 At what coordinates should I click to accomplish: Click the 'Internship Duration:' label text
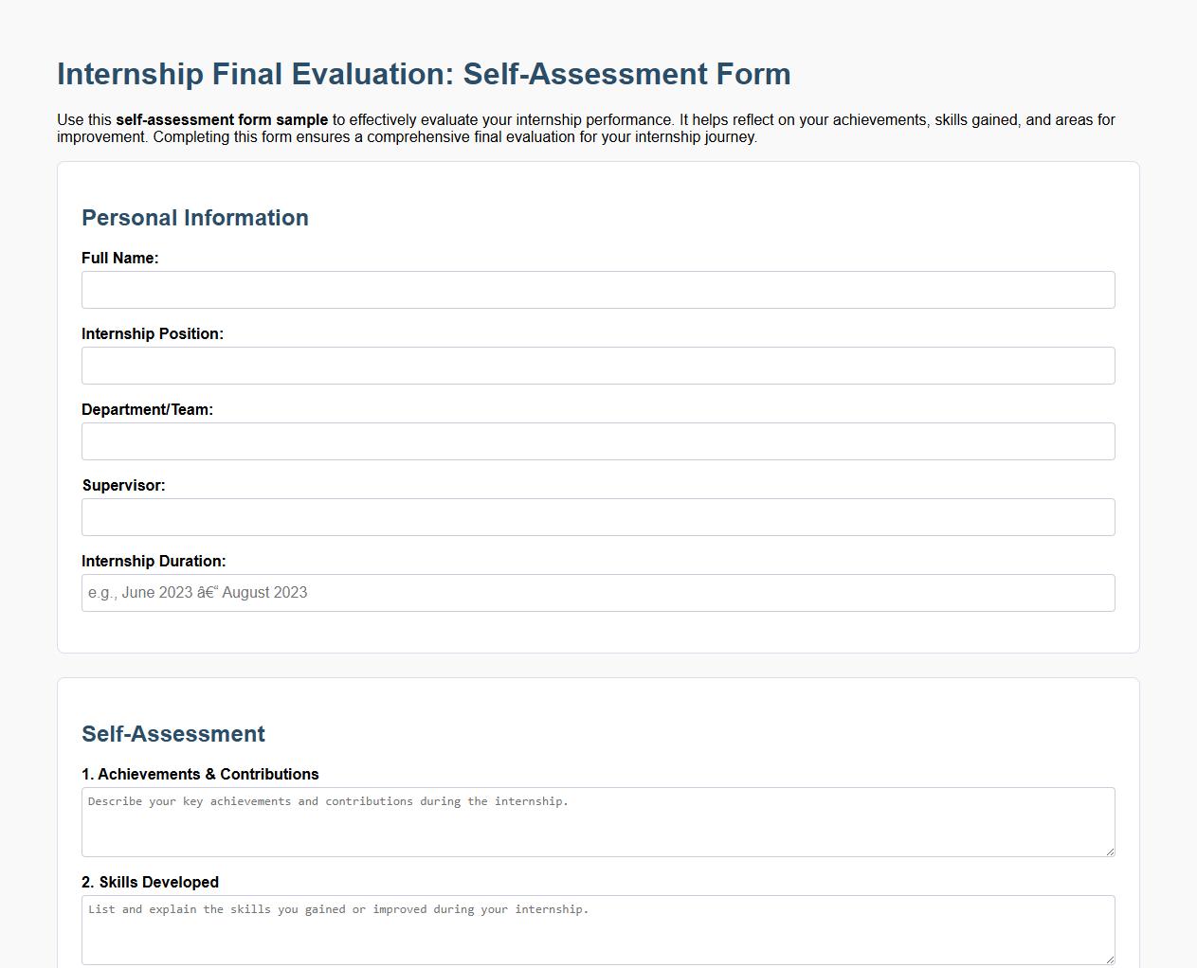click(154, 561)
